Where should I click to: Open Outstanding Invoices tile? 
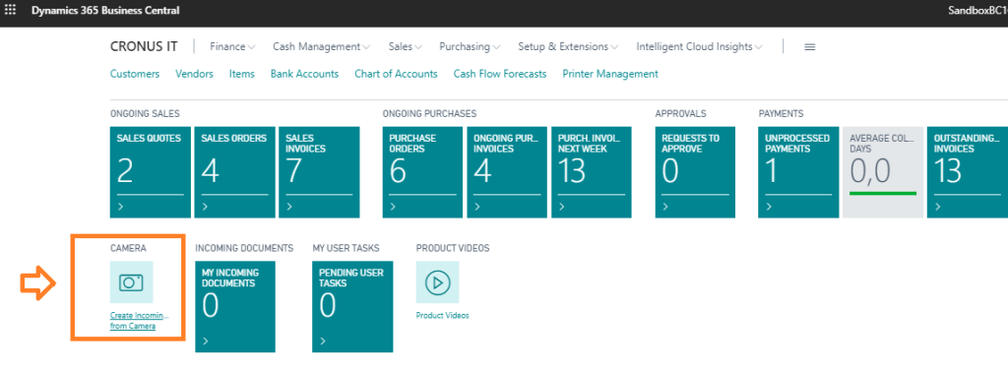pyautogui.click(x=968, y=172)
